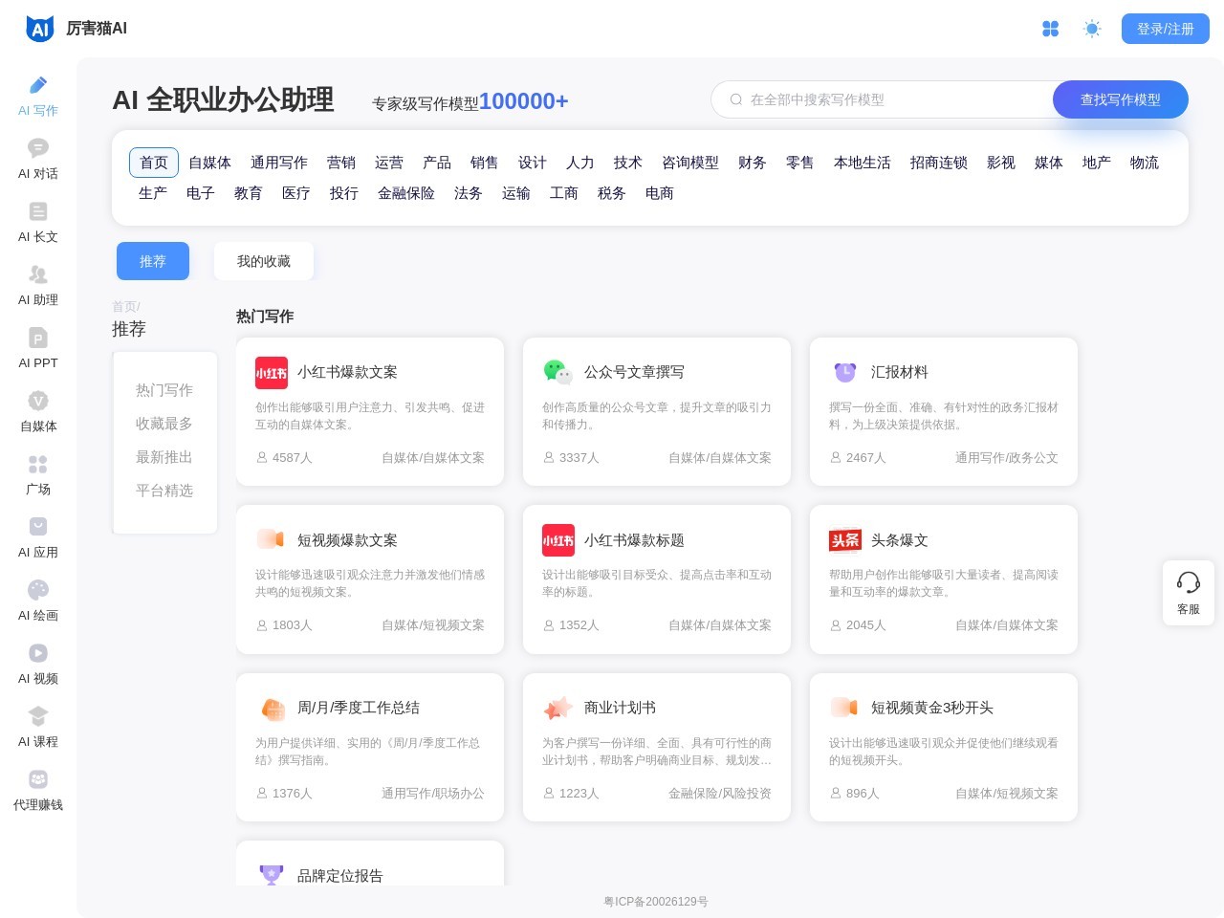Viewport: 1224px width, 918px height.
Task: Select the 法务 category tab
Action: pos(469,193)
